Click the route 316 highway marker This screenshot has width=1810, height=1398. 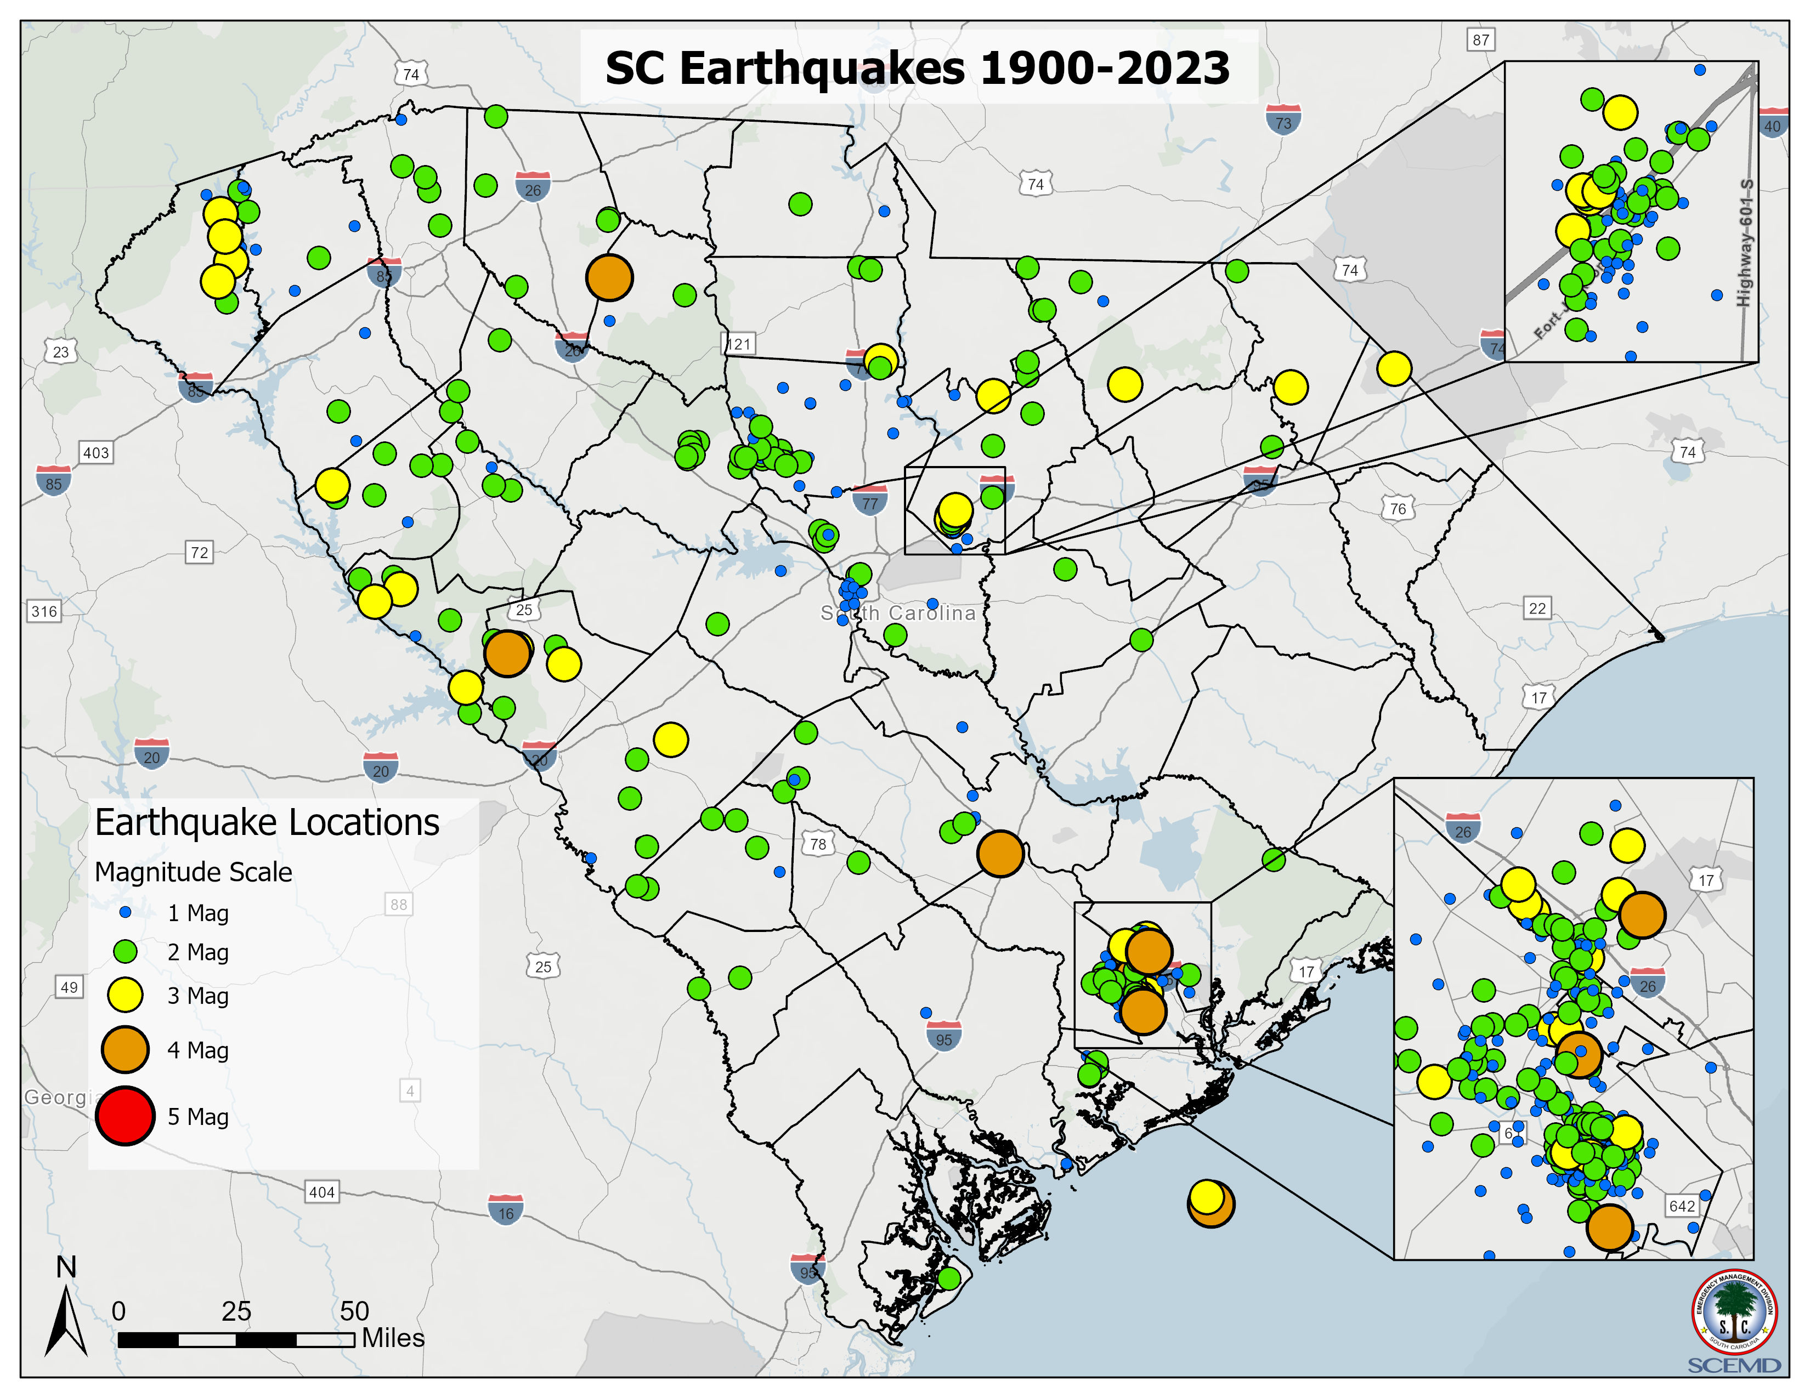coord(44,611)
